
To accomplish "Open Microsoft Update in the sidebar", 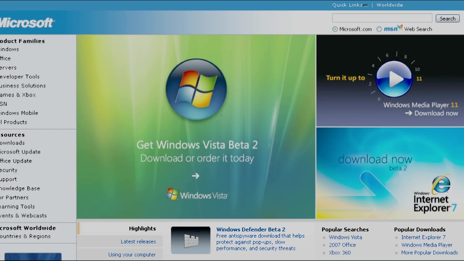I will [20, 152].
